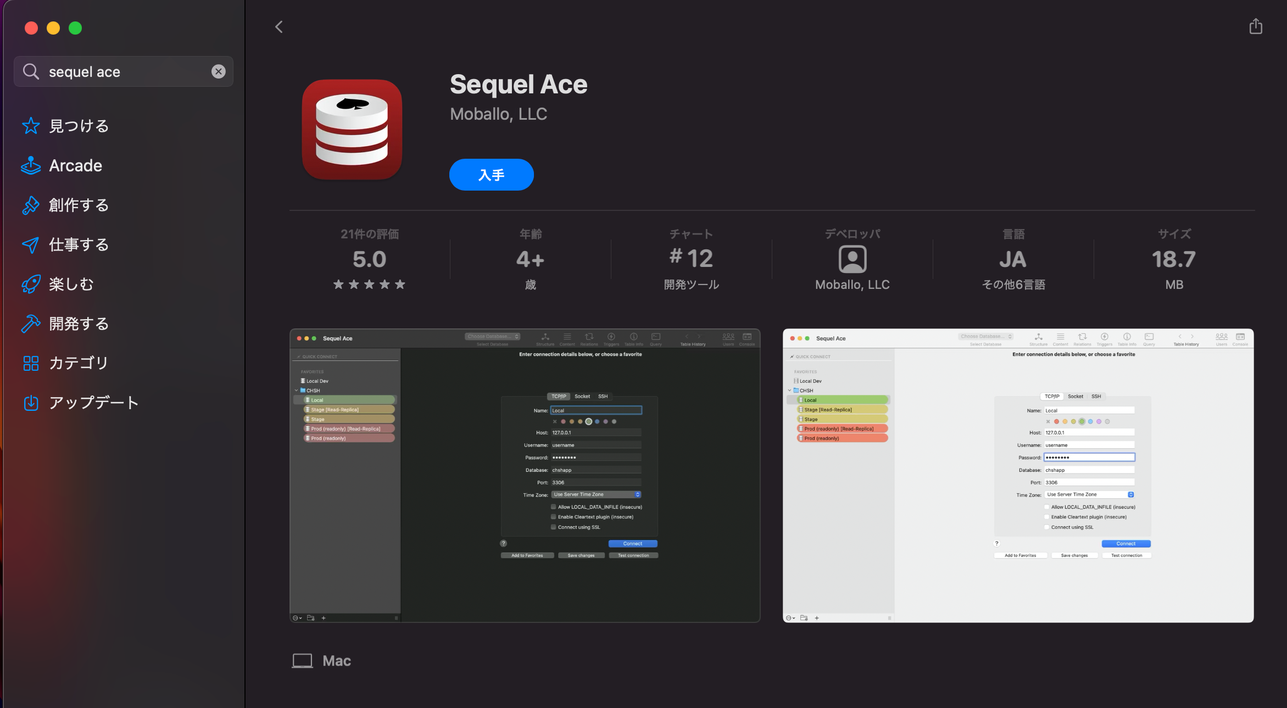1287x708 pixels.
Task: Clear the search field with X icon
Action: pyautogui.click(x=219, y=71)
